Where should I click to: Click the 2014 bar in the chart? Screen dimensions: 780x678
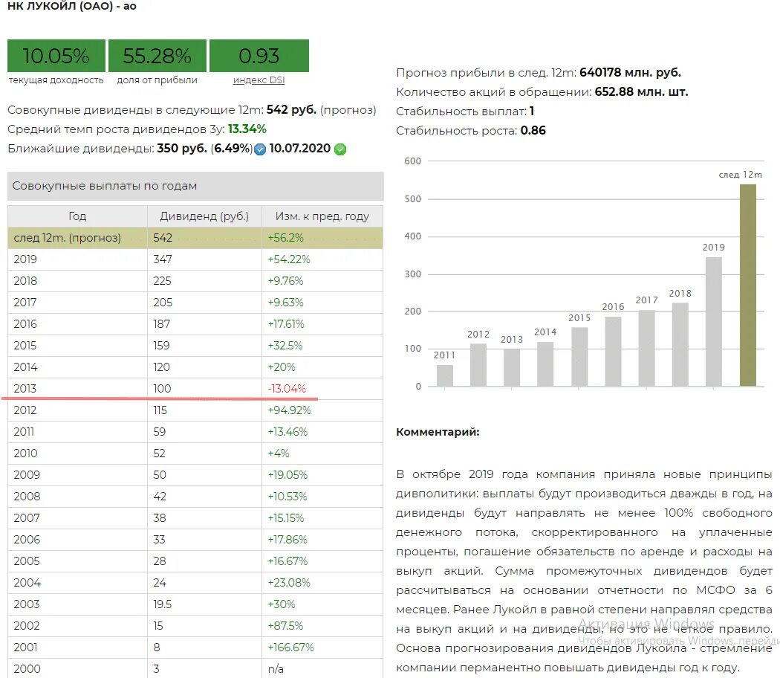tap(546, 364)
